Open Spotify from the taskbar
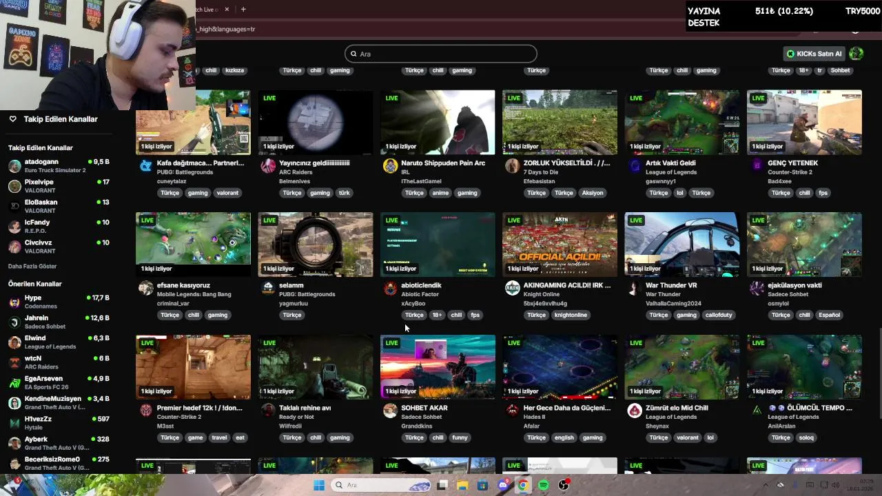Screen dimensions: 882x496 [x=543, y=485]
